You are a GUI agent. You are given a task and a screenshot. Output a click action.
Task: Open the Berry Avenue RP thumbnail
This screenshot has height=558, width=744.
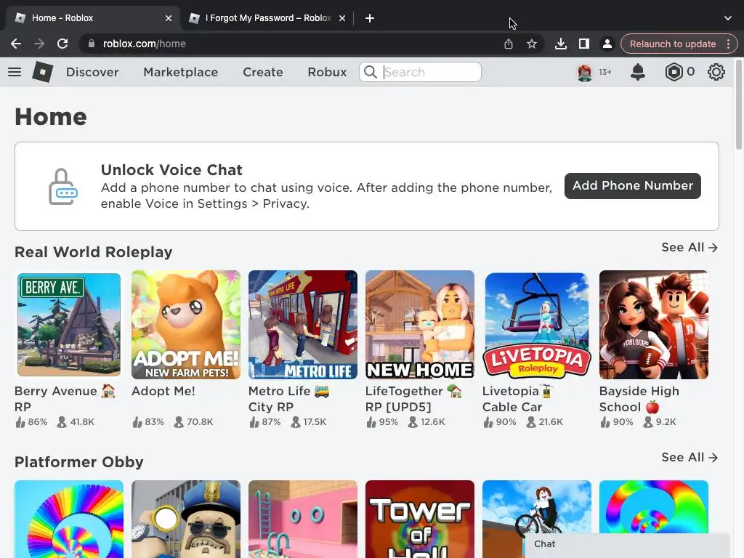tap(69, 325)
